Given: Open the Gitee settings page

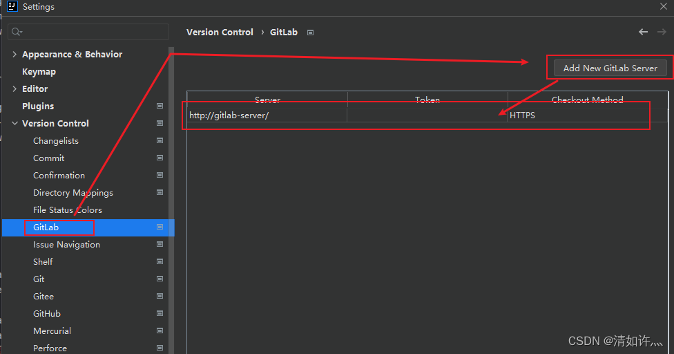Looking at the screenshot, I should pyautogui.click(x=44, y=297).
